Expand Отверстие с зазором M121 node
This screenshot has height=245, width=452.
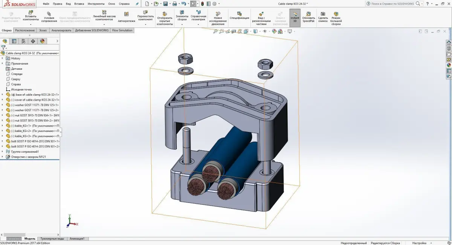2,157
